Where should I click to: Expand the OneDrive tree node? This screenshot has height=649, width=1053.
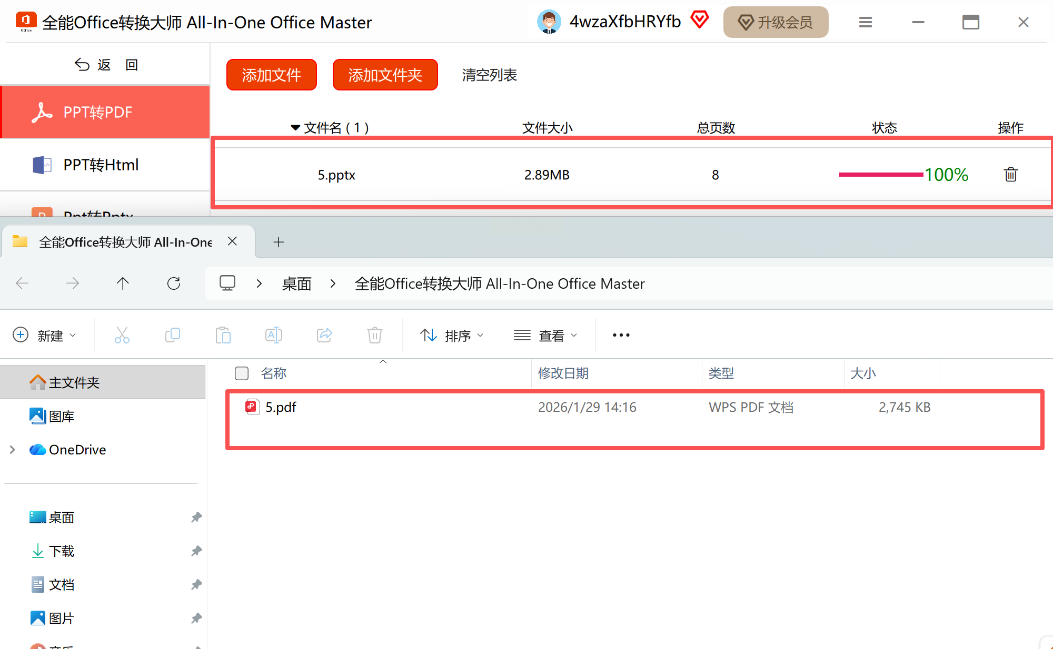click(13, 450)
